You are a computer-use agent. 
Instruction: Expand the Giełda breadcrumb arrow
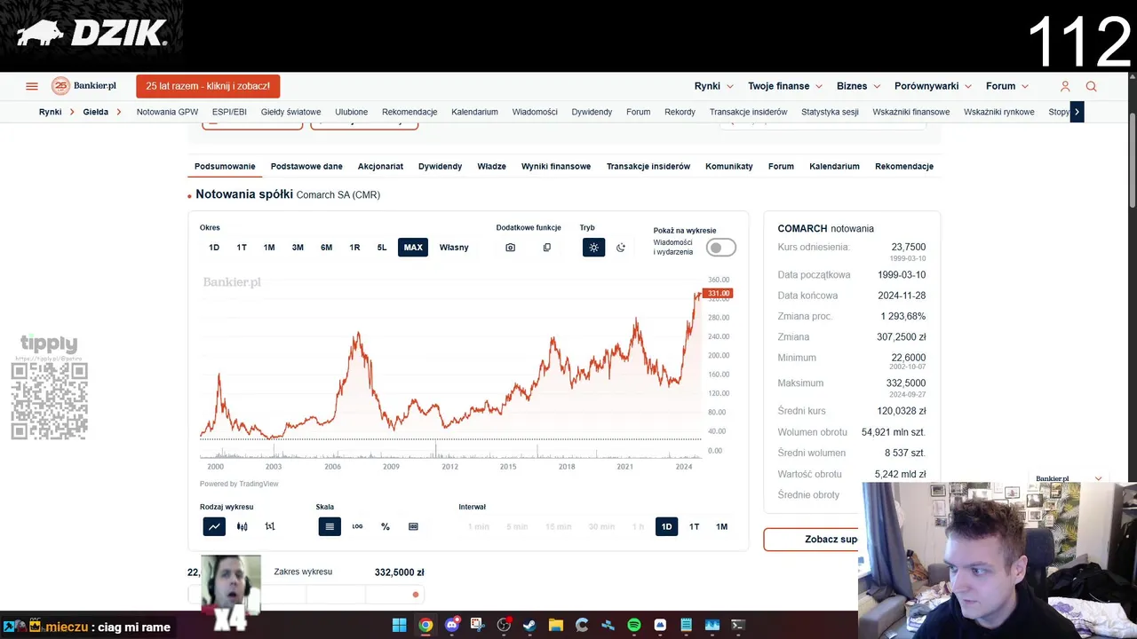point(118,112)
